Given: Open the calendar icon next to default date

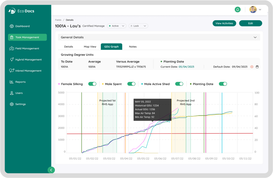Looking at the screenshot, I should [257, 67].
